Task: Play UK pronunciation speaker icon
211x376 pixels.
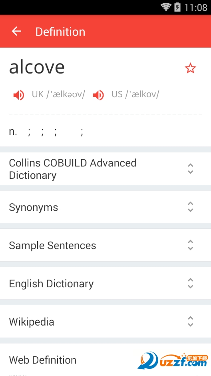Action: [x=19, y=95]
